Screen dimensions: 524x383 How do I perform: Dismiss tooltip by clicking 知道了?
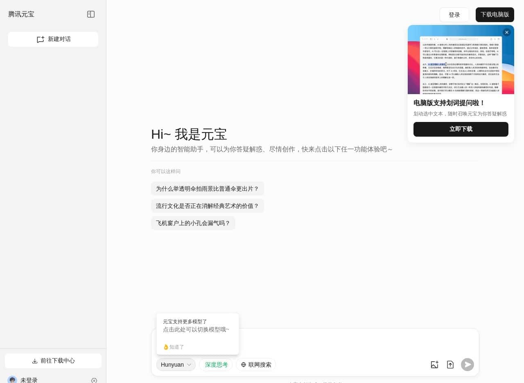(x=174, y=347)
